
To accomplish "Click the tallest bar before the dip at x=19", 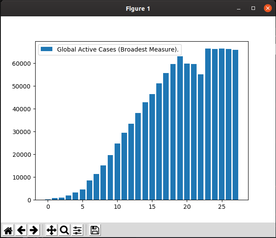I will [180, 128].
